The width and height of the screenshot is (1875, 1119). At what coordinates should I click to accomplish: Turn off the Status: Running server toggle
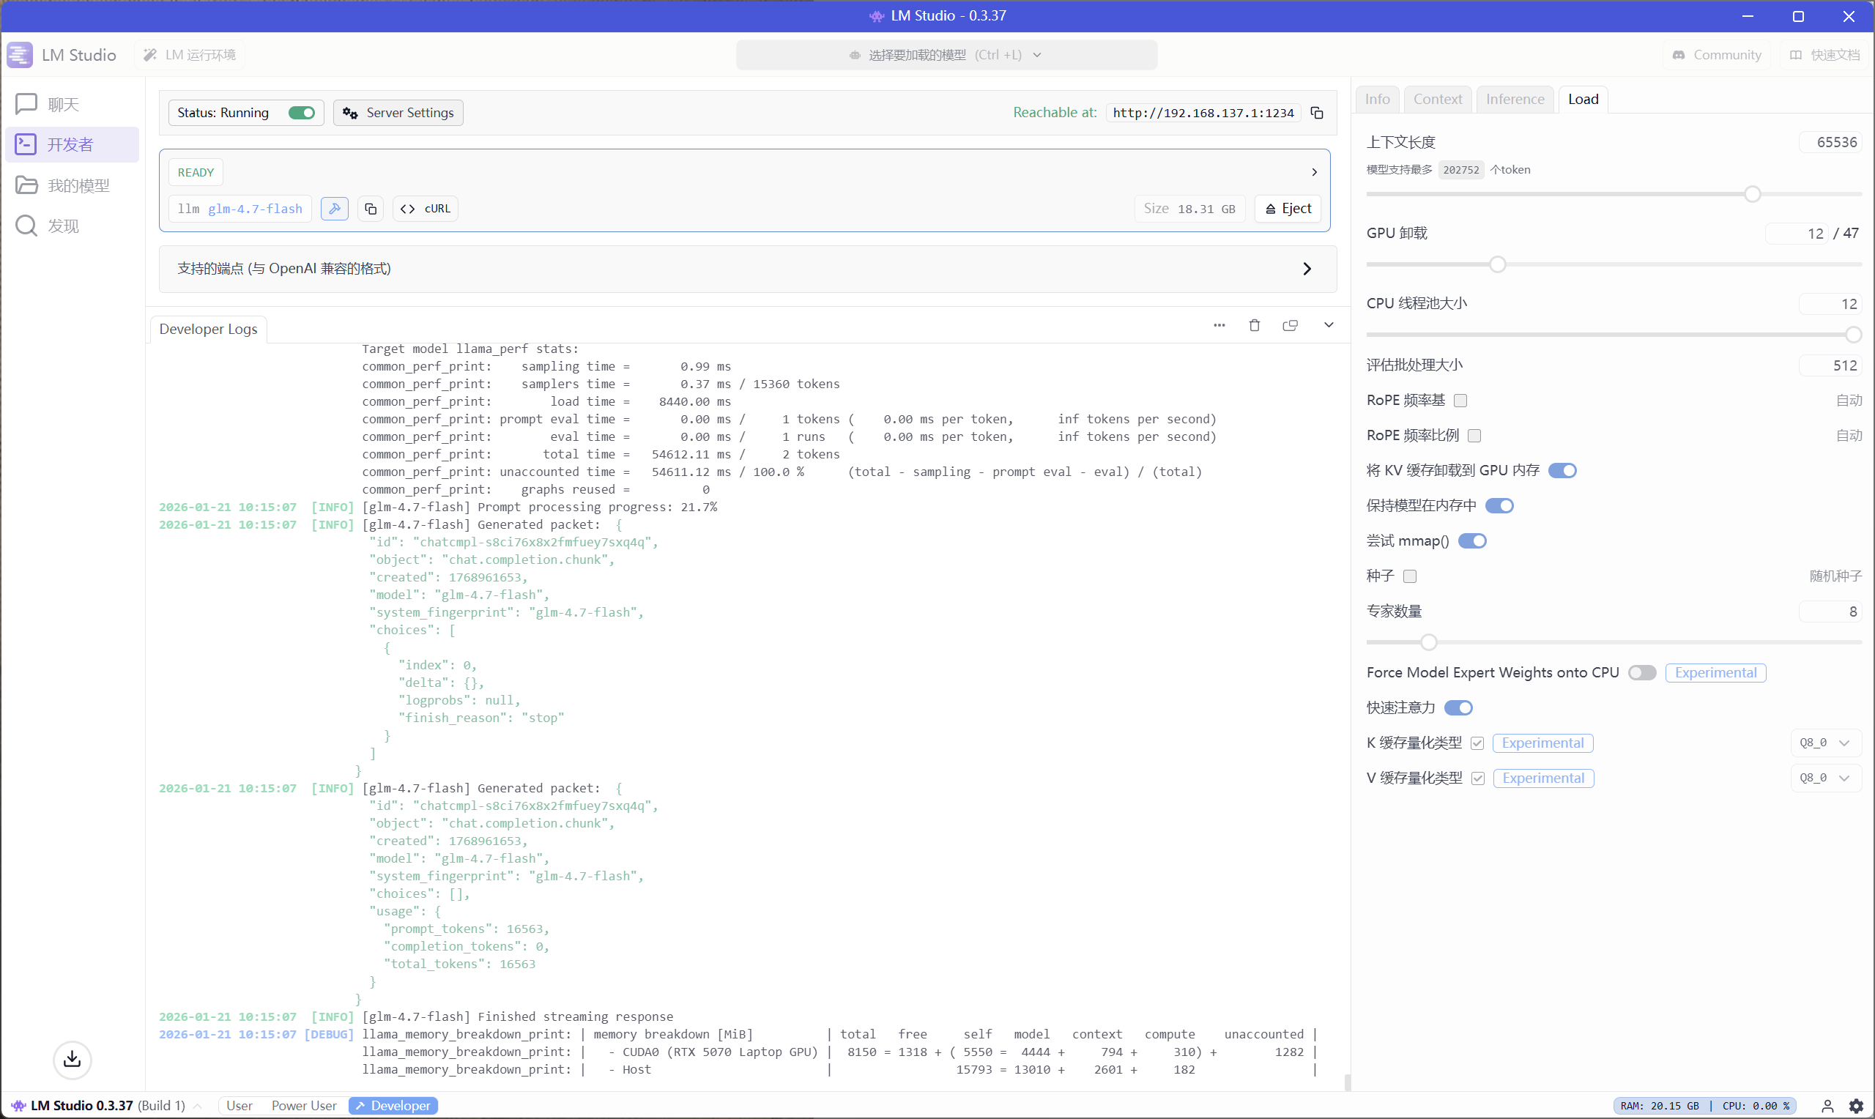point(301,112)
